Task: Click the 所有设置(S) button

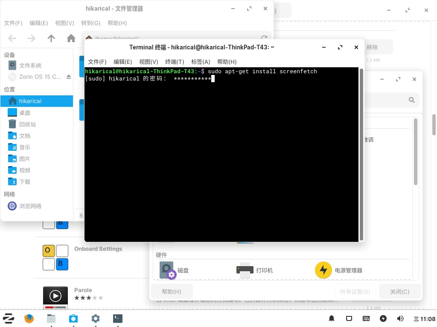Action: tap(355, 292)
